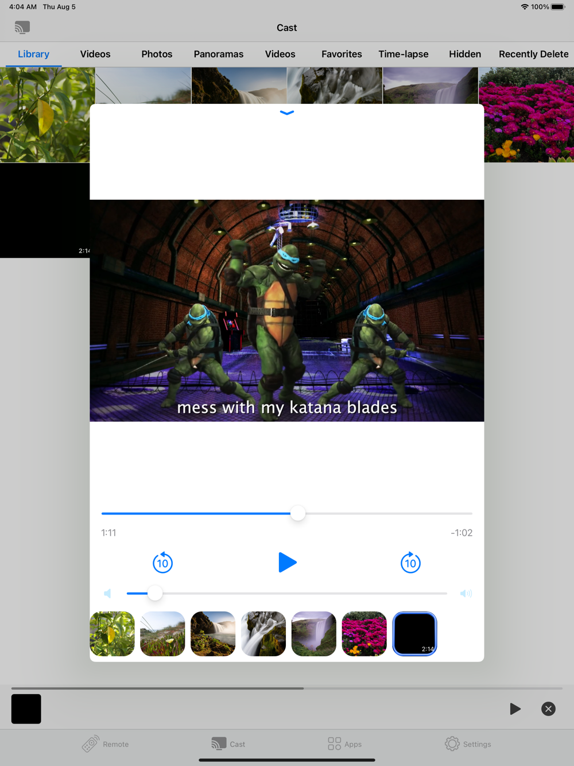
Task: Switch to the Remote tab
Action: point(105,744)
